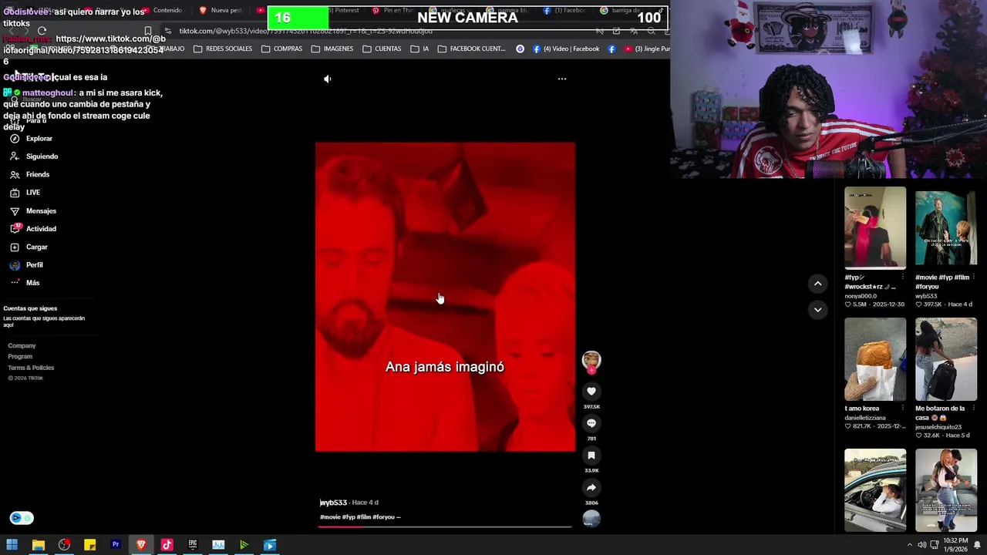Switch to the Brave browser taskbar icon
This screenshot has width=987, height=555.
141,545
